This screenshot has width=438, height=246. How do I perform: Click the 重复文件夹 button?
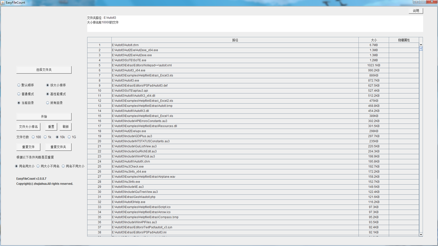coord(58,147)
